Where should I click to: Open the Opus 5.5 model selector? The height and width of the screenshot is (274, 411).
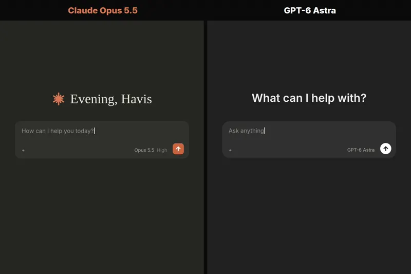[144, 150]
